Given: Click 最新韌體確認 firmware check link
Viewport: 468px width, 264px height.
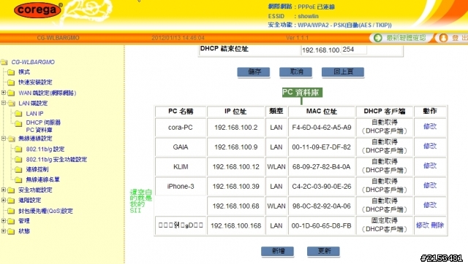Looking at the screenshot, I should [x=406, y=38].
